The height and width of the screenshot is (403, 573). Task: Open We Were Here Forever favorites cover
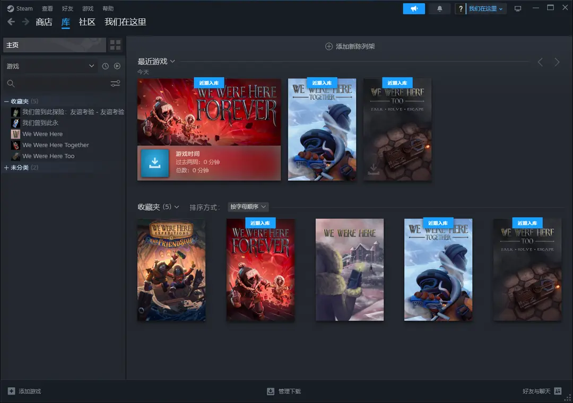click(261, 270)
